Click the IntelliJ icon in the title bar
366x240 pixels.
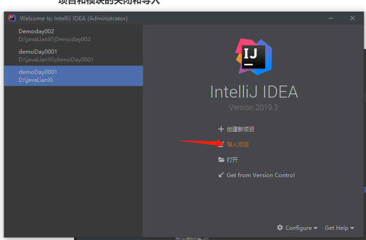click(x=12, y=18)
